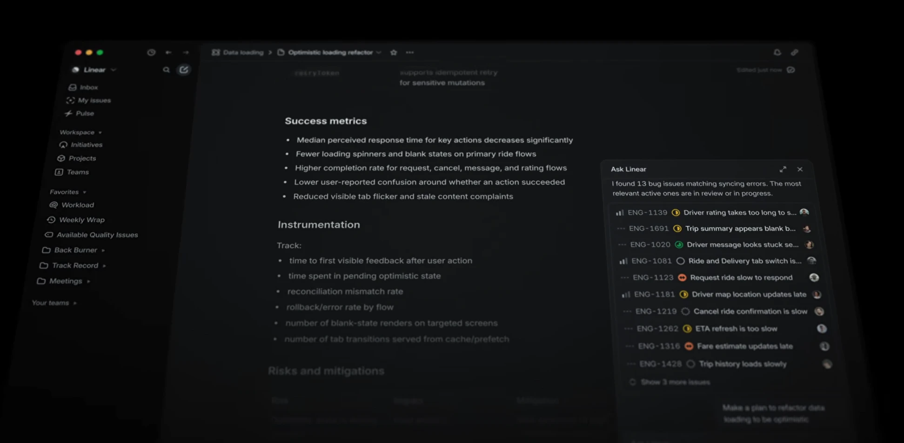Open the three-dot more options menu
The width and height of the screenshot is (904, 443).
tap(410, 53)
